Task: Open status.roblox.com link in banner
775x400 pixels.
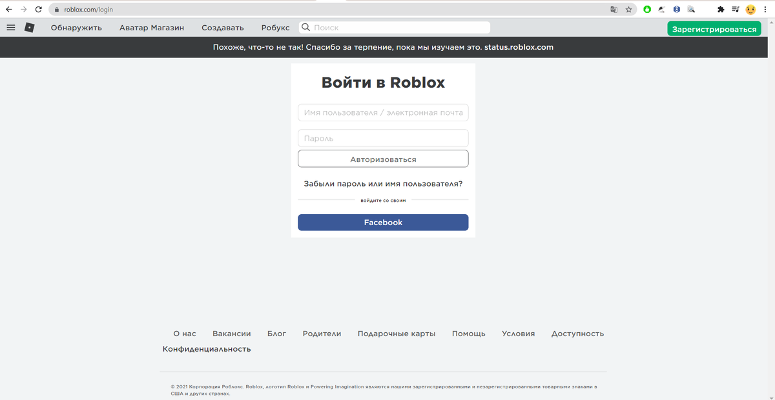Action: pyautogui.click(x=519, y=47)
